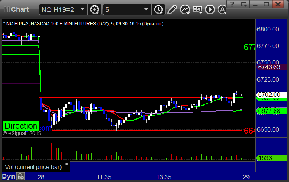Open the studies line-chart icon

click(185, 9)
